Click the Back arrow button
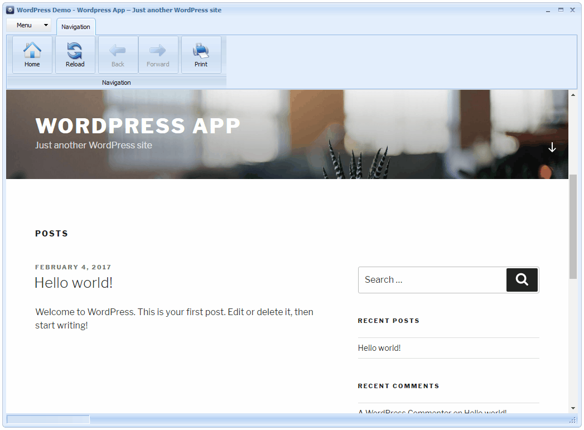The height and width of the screenshot is (430, 584). coord(118,55)
